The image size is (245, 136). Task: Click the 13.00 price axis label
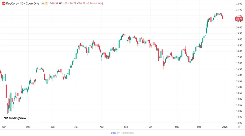click(x=239, y=111)
